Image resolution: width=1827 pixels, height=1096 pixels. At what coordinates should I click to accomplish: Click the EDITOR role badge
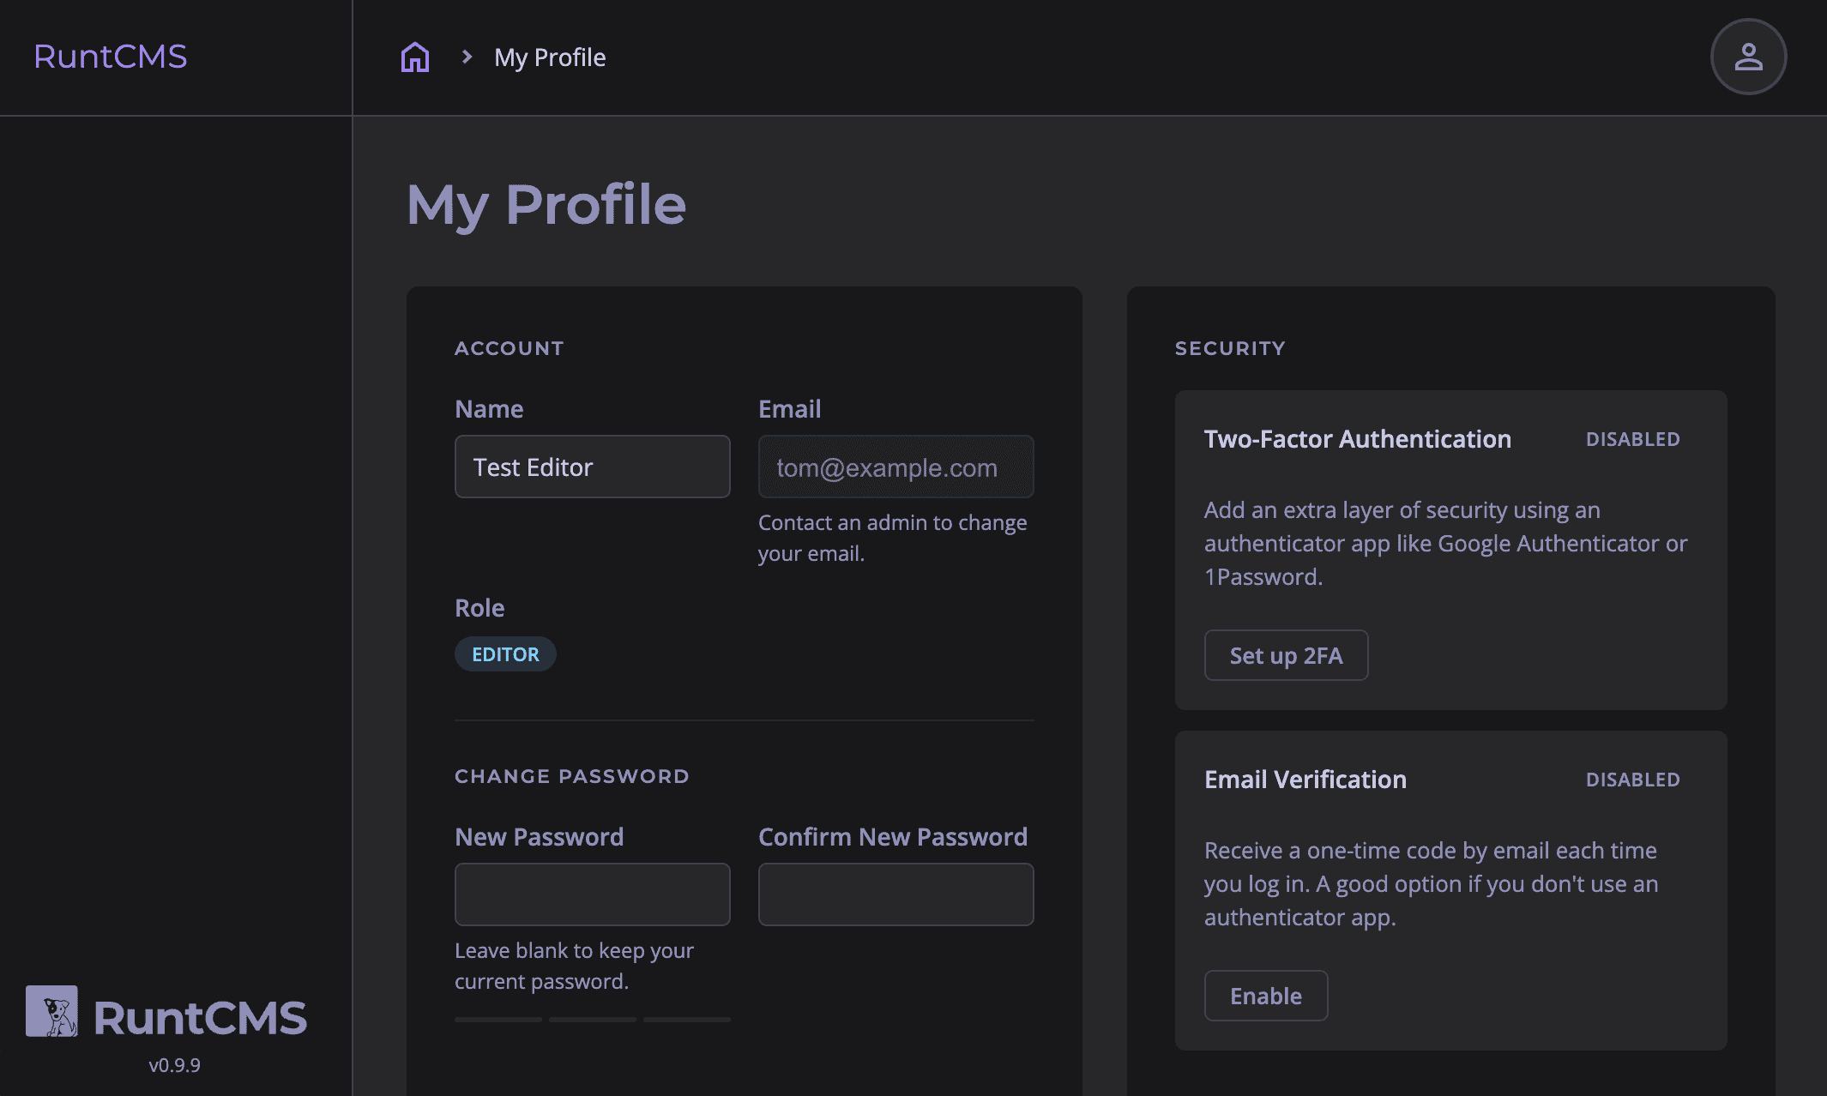point(505,653)
